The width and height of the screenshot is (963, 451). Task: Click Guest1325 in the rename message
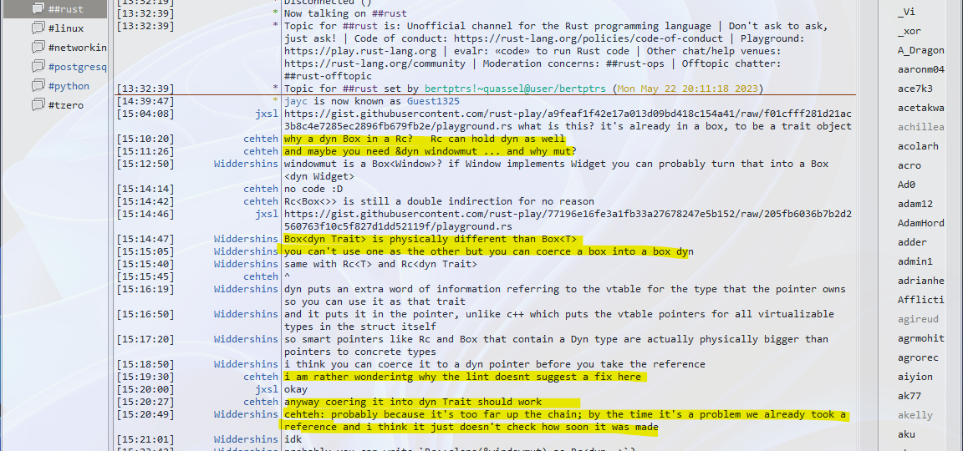tap(433, 101)
